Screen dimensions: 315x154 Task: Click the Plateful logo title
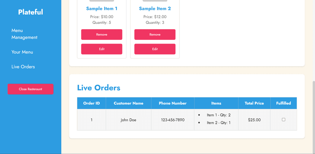[x=30, y=12]
